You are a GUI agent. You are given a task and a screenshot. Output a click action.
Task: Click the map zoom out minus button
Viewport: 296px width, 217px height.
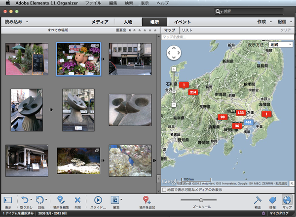click(174, 105)
